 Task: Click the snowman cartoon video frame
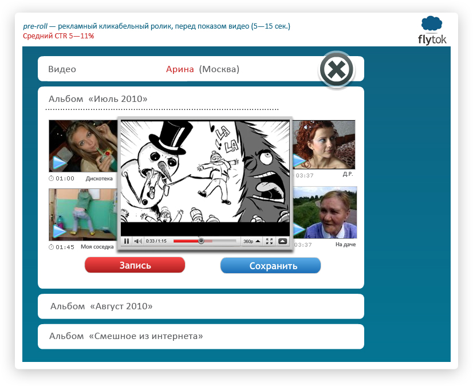(x=205, y=171)
